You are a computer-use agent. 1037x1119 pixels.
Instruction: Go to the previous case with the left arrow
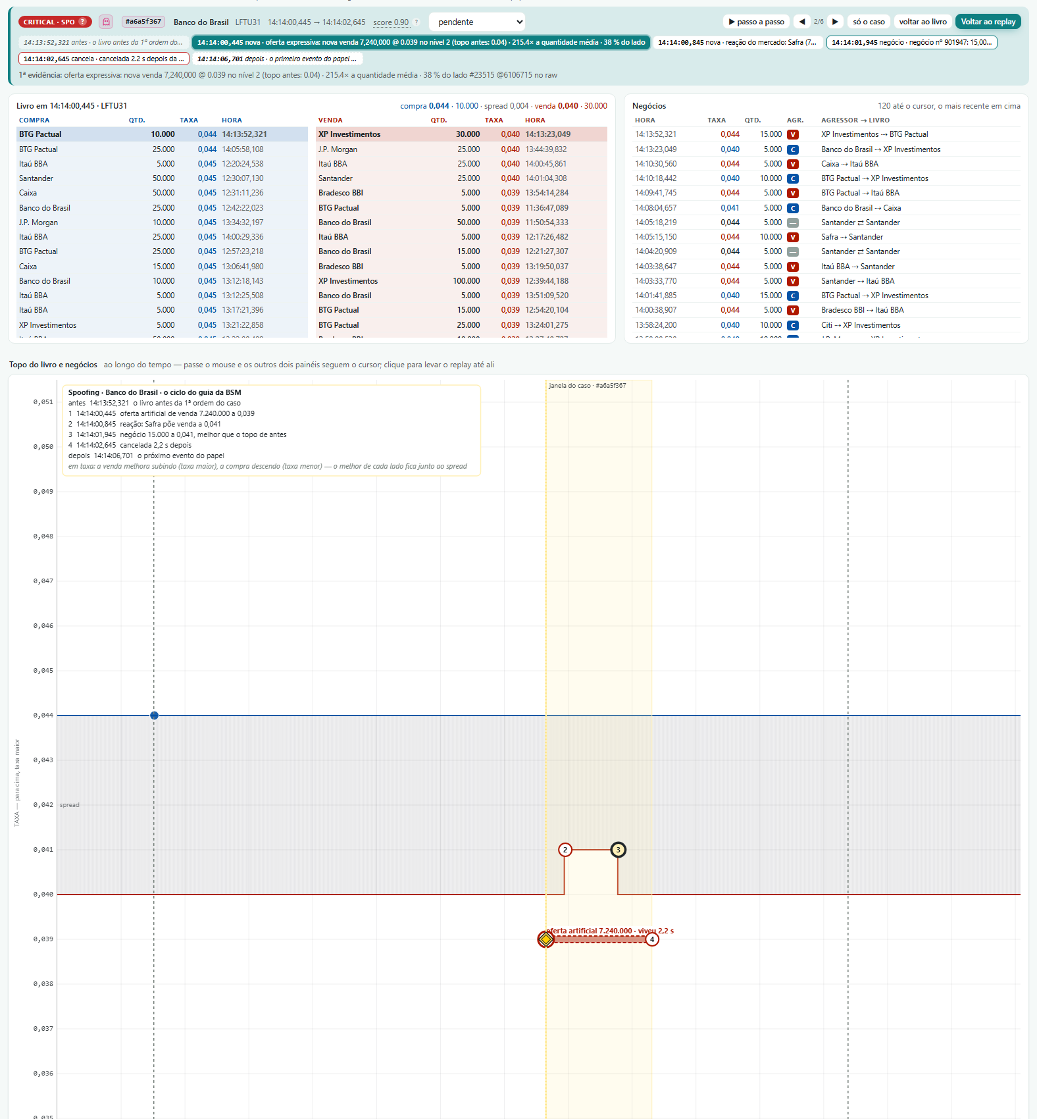point(801,22)
